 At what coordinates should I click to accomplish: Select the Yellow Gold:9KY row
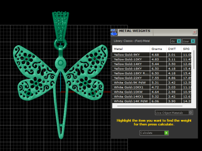pos(152,55)
